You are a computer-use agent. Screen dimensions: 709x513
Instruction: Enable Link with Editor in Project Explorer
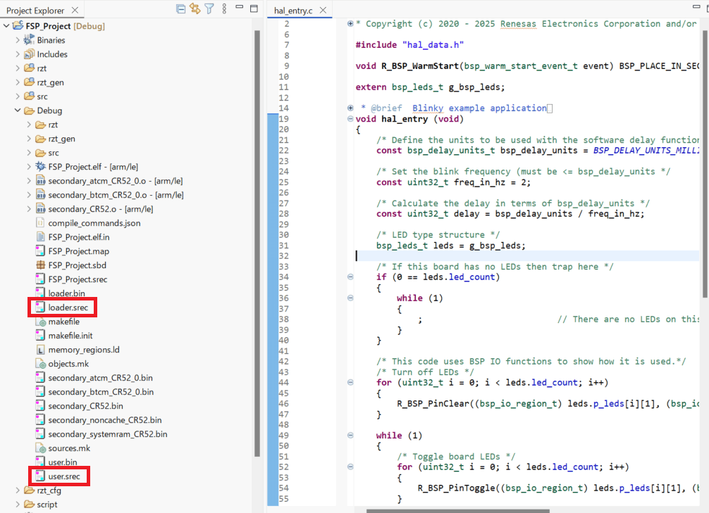195,8
